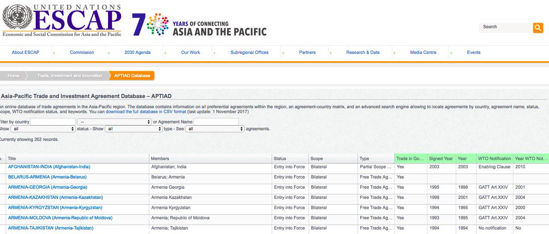
Task: Expand the type filter dropdown
Action: point(134,129)
